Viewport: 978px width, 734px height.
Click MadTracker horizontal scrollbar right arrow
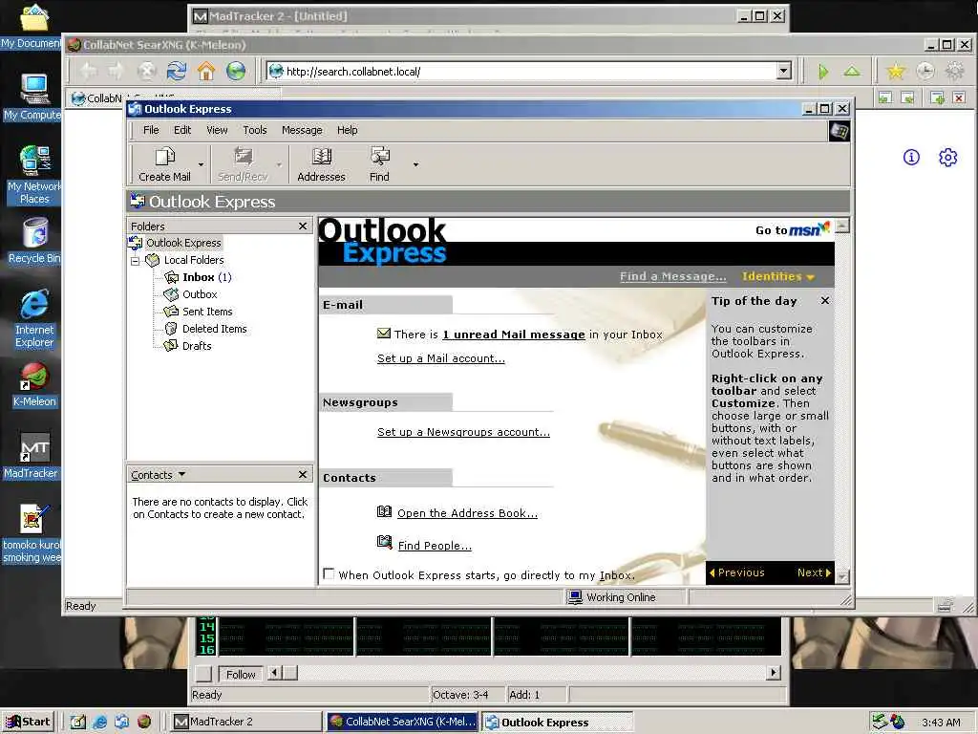click(774, 672)
